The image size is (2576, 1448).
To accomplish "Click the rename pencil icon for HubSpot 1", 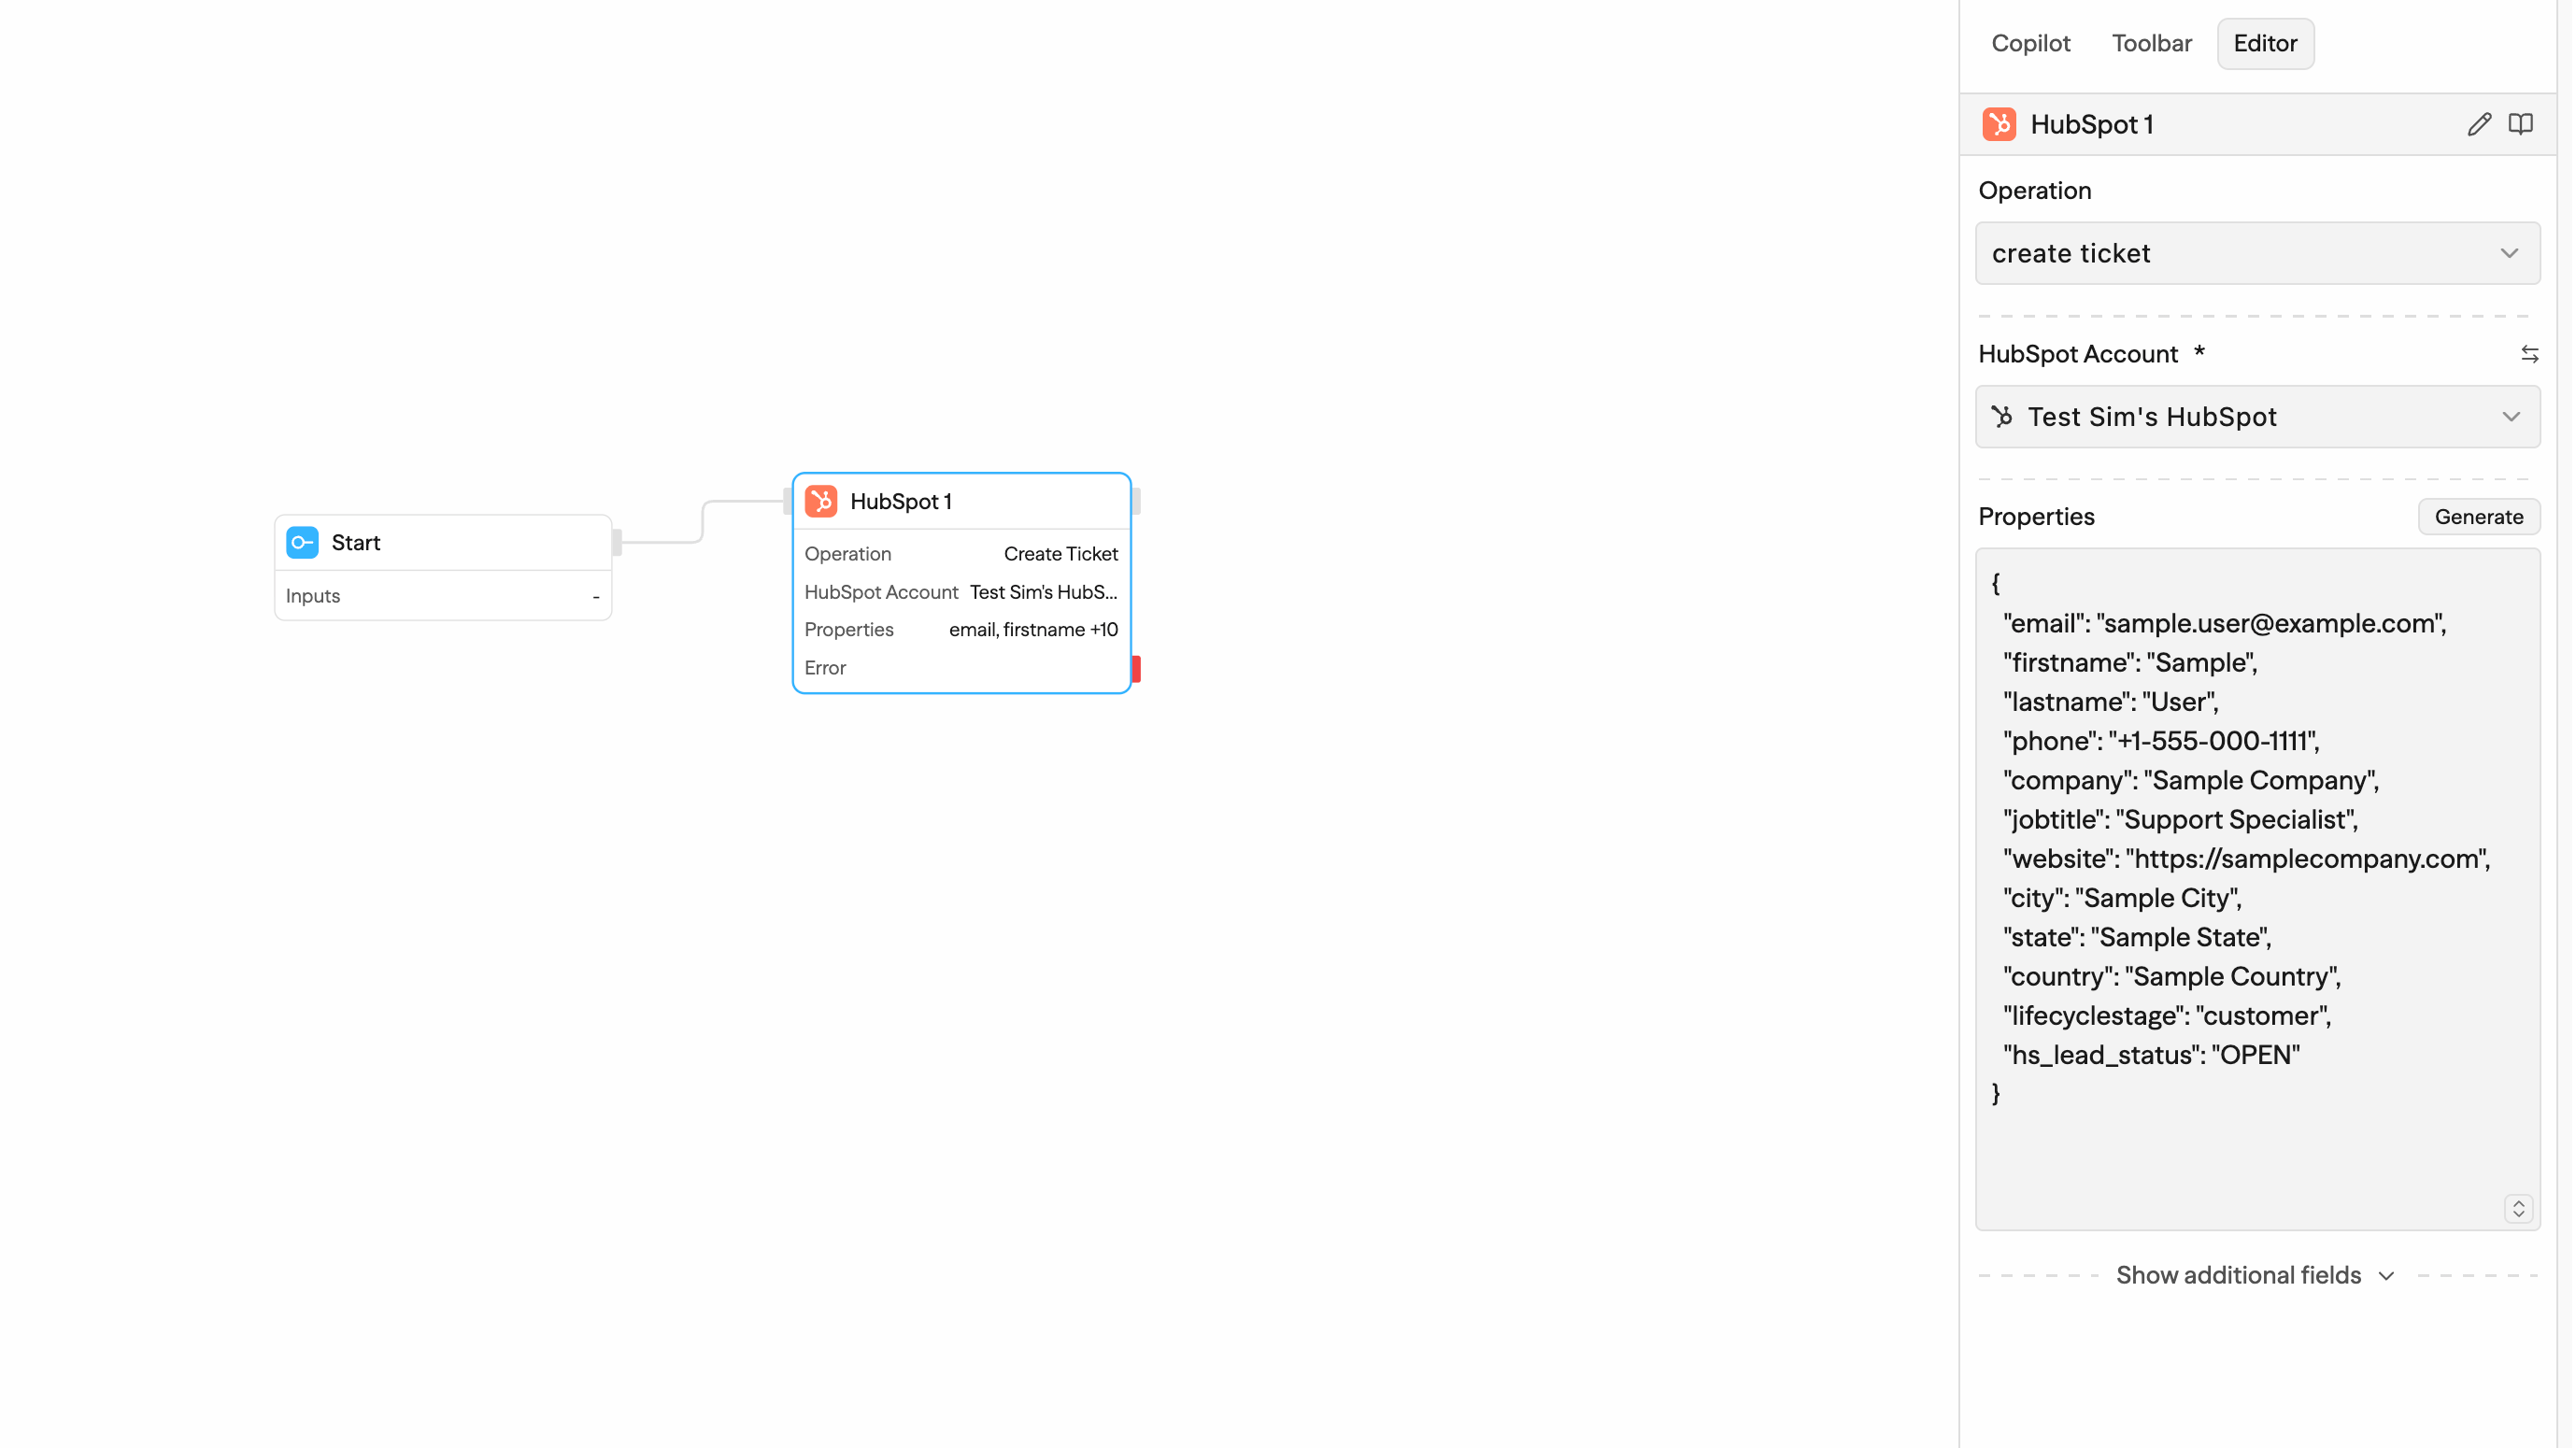I will [x=2478, y=124].
